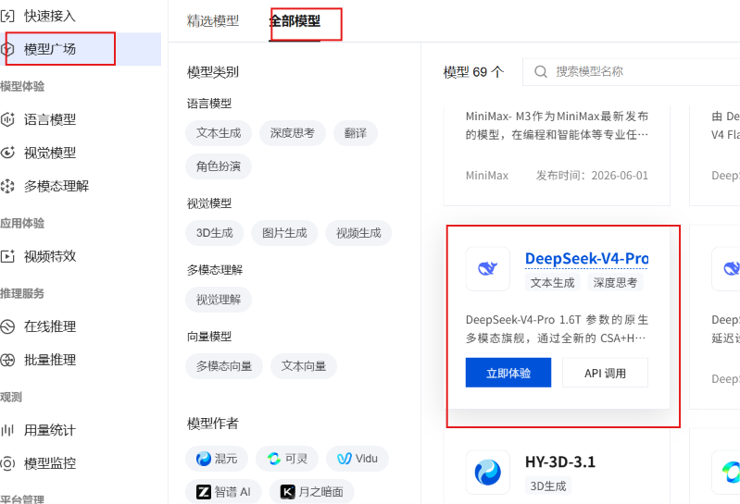Filter models by author 可灵
This screenshot has width=740, height=504.
coord(287,459)
